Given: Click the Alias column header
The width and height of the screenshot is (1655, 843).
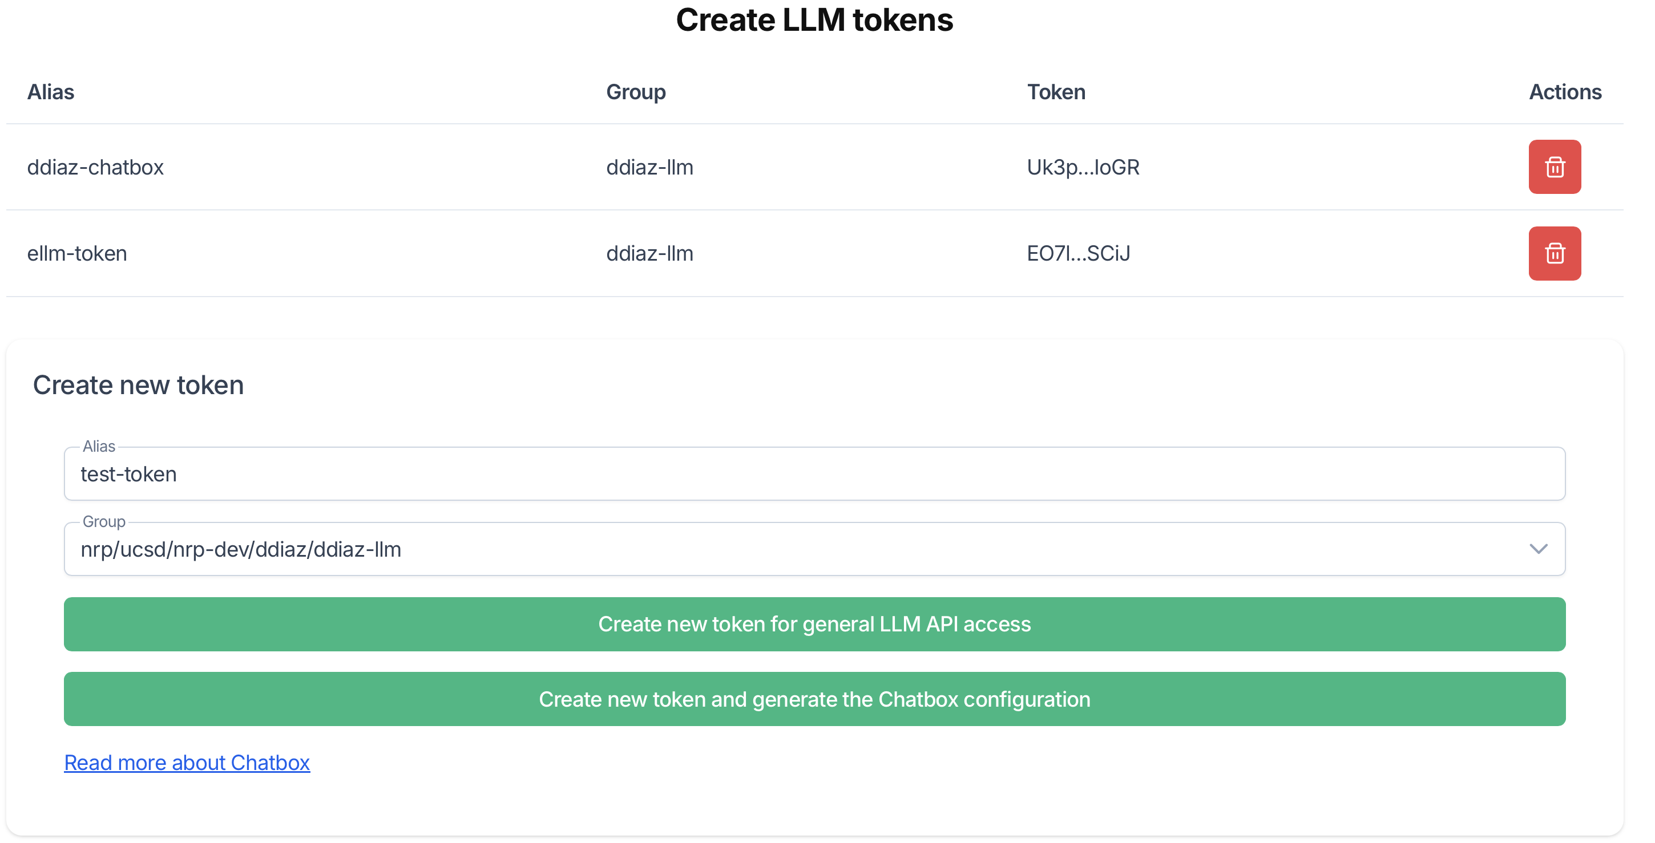Looking at the screenshot, I should pos(51,92).
